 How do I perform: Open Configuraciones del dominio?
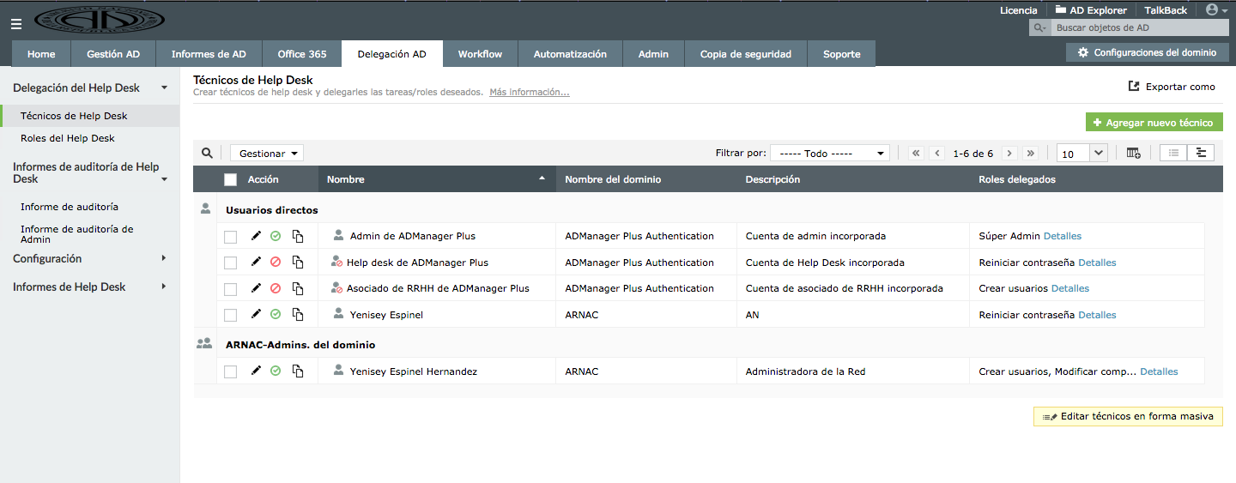(1147, 52)
